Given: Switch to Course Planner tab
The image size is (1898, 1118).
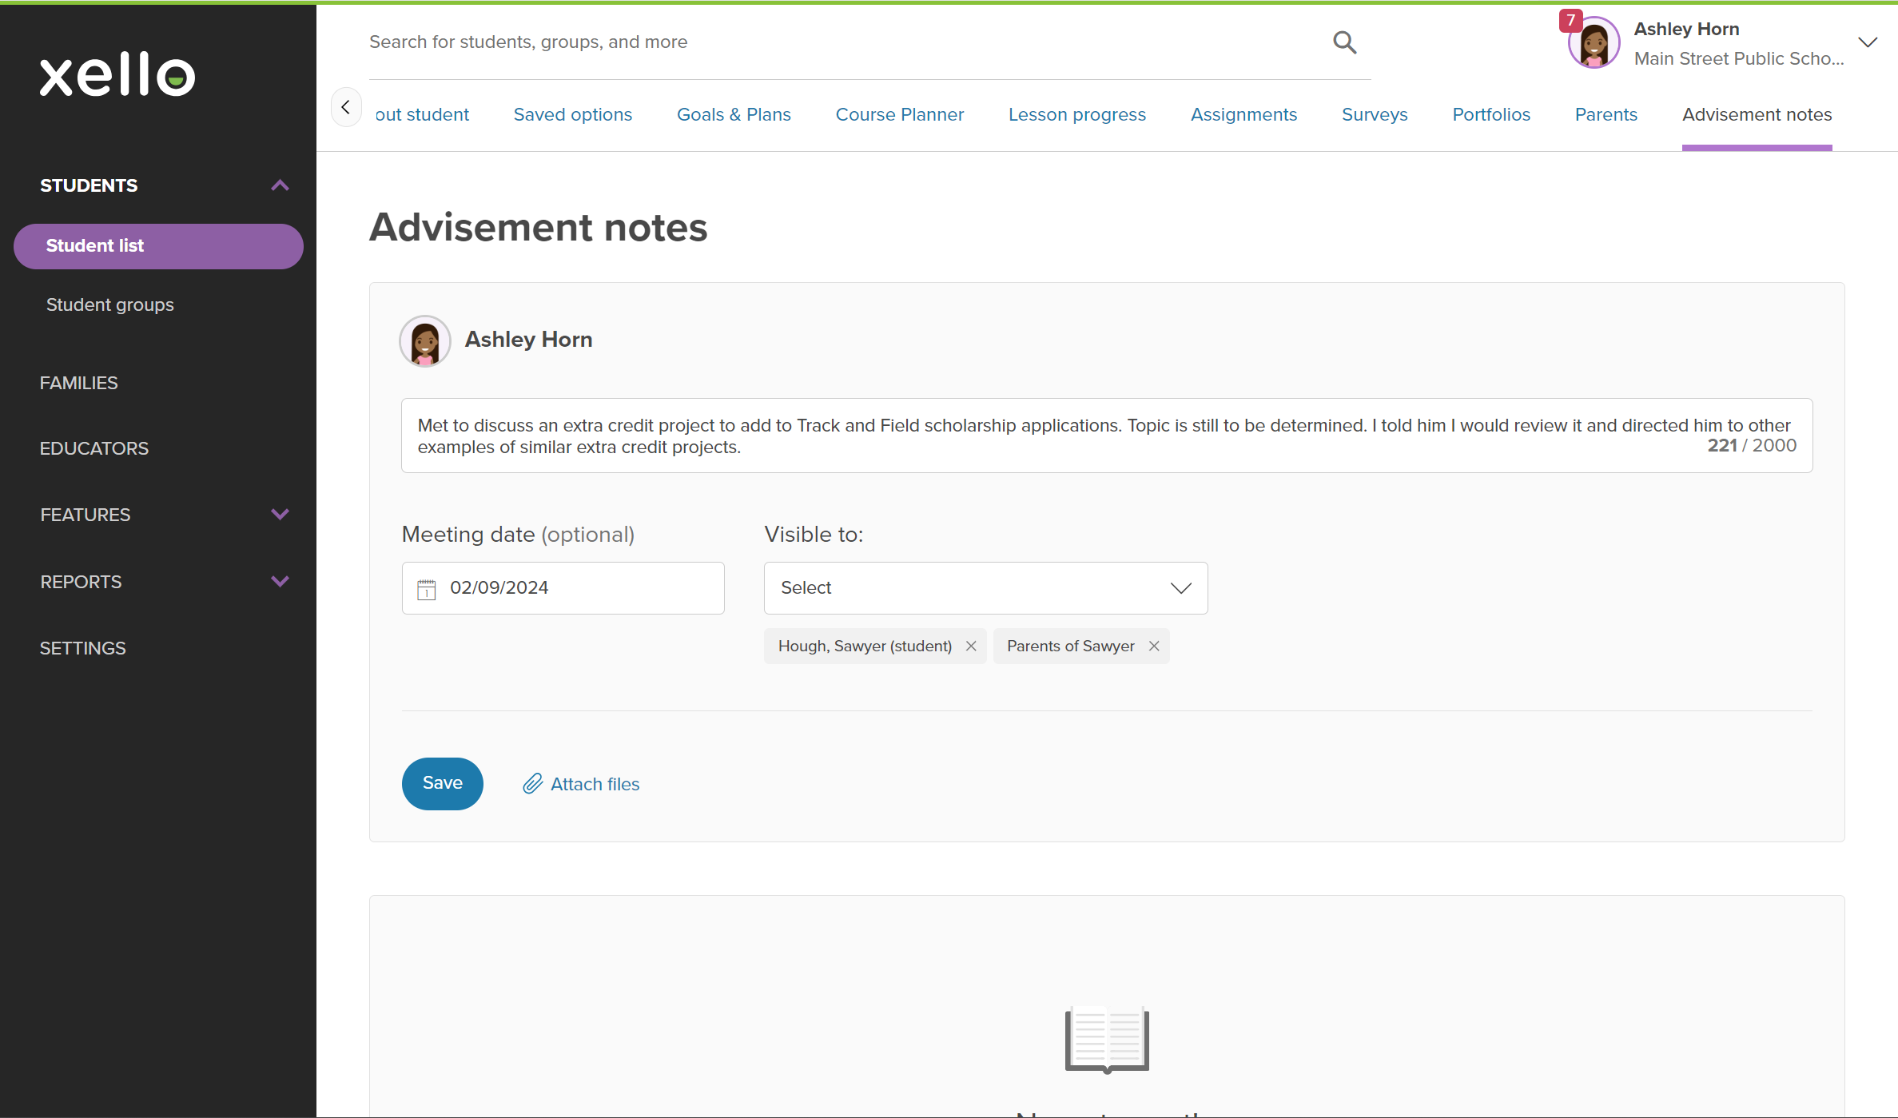Looking at the screenshot, I should click(x=900, y=114).
